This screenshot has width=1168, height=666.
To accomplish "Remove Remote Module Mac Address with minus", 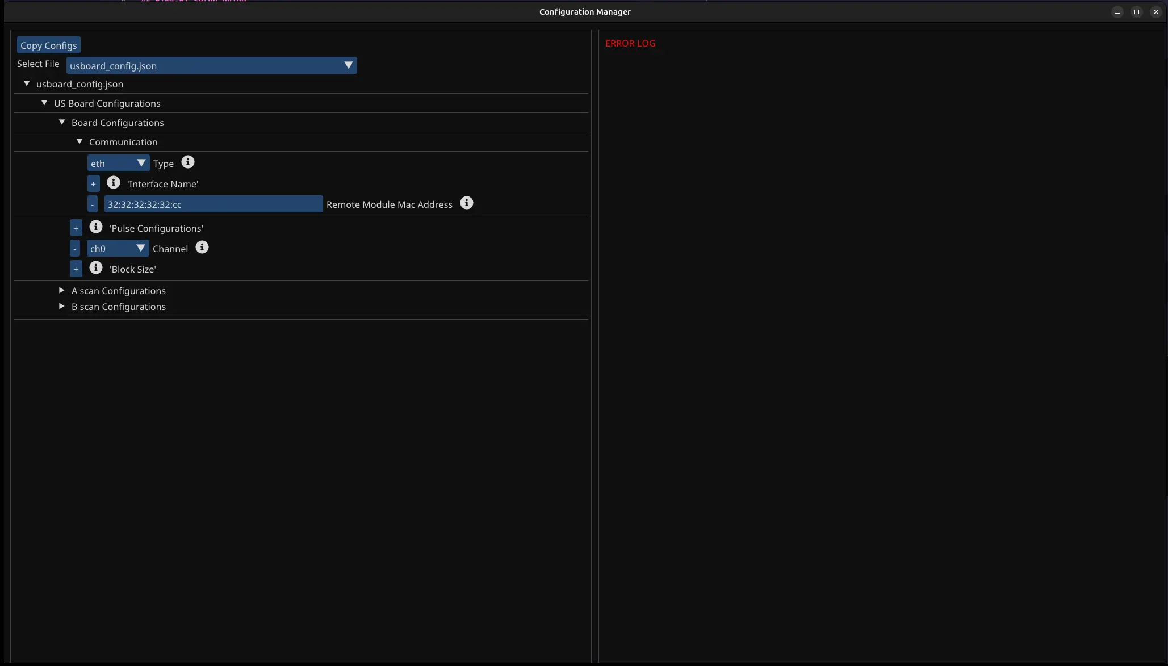I will pos(93,204).
